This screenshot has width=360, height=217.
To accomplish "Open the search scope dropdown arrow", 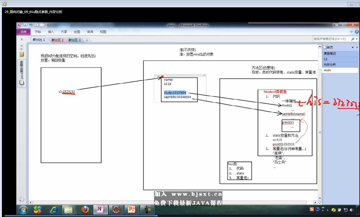I will [x=357, y=39].
